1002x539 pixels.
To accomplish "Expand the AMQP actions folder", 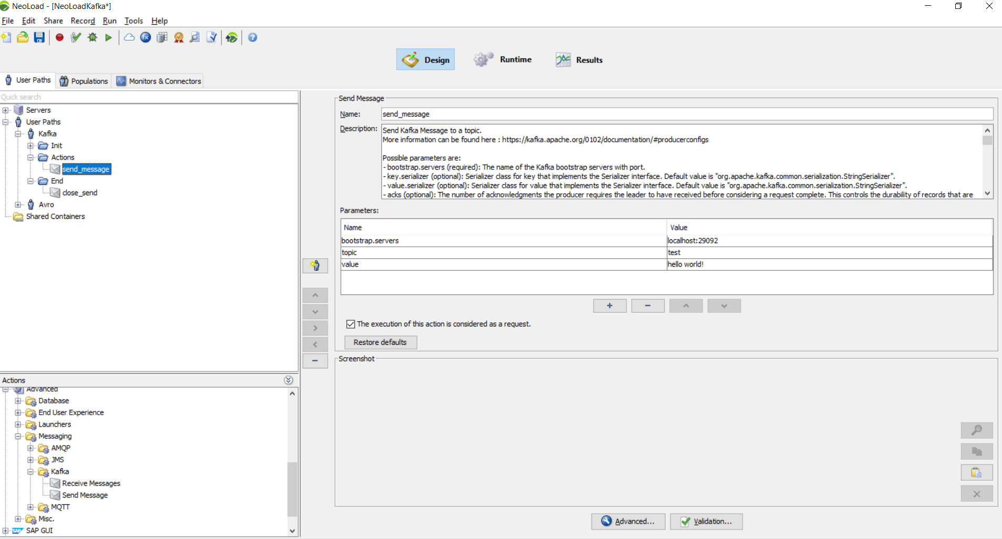I will (x=30, y=448).
